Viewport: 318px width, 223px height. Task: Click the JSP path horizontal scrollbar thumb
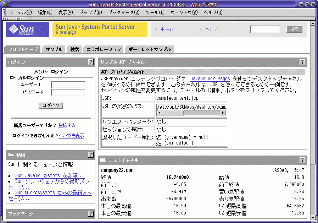coord(173,113)
